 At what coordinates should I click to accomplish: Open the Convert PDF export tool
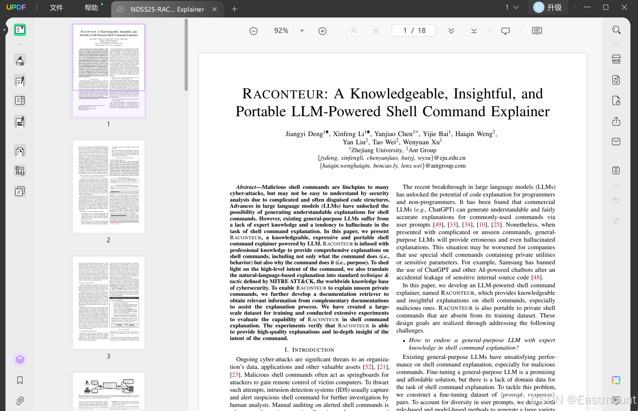point(616,80)
